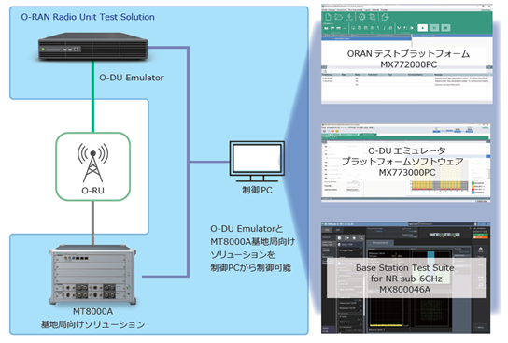
Task: Click the magnifier search icon in Base Station Test Suite
Action: [361, 238]
